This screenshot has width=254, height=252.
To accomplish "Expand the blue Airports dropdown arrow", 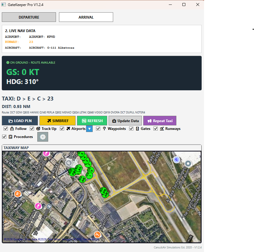I will tap(89, 129).
